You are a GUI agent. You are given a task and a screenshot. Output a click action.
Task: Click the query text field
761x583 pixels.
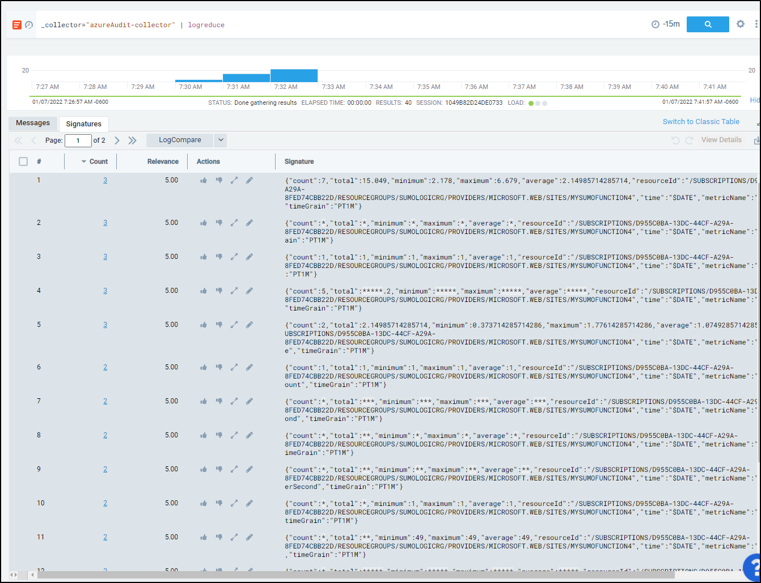point(340,25)
